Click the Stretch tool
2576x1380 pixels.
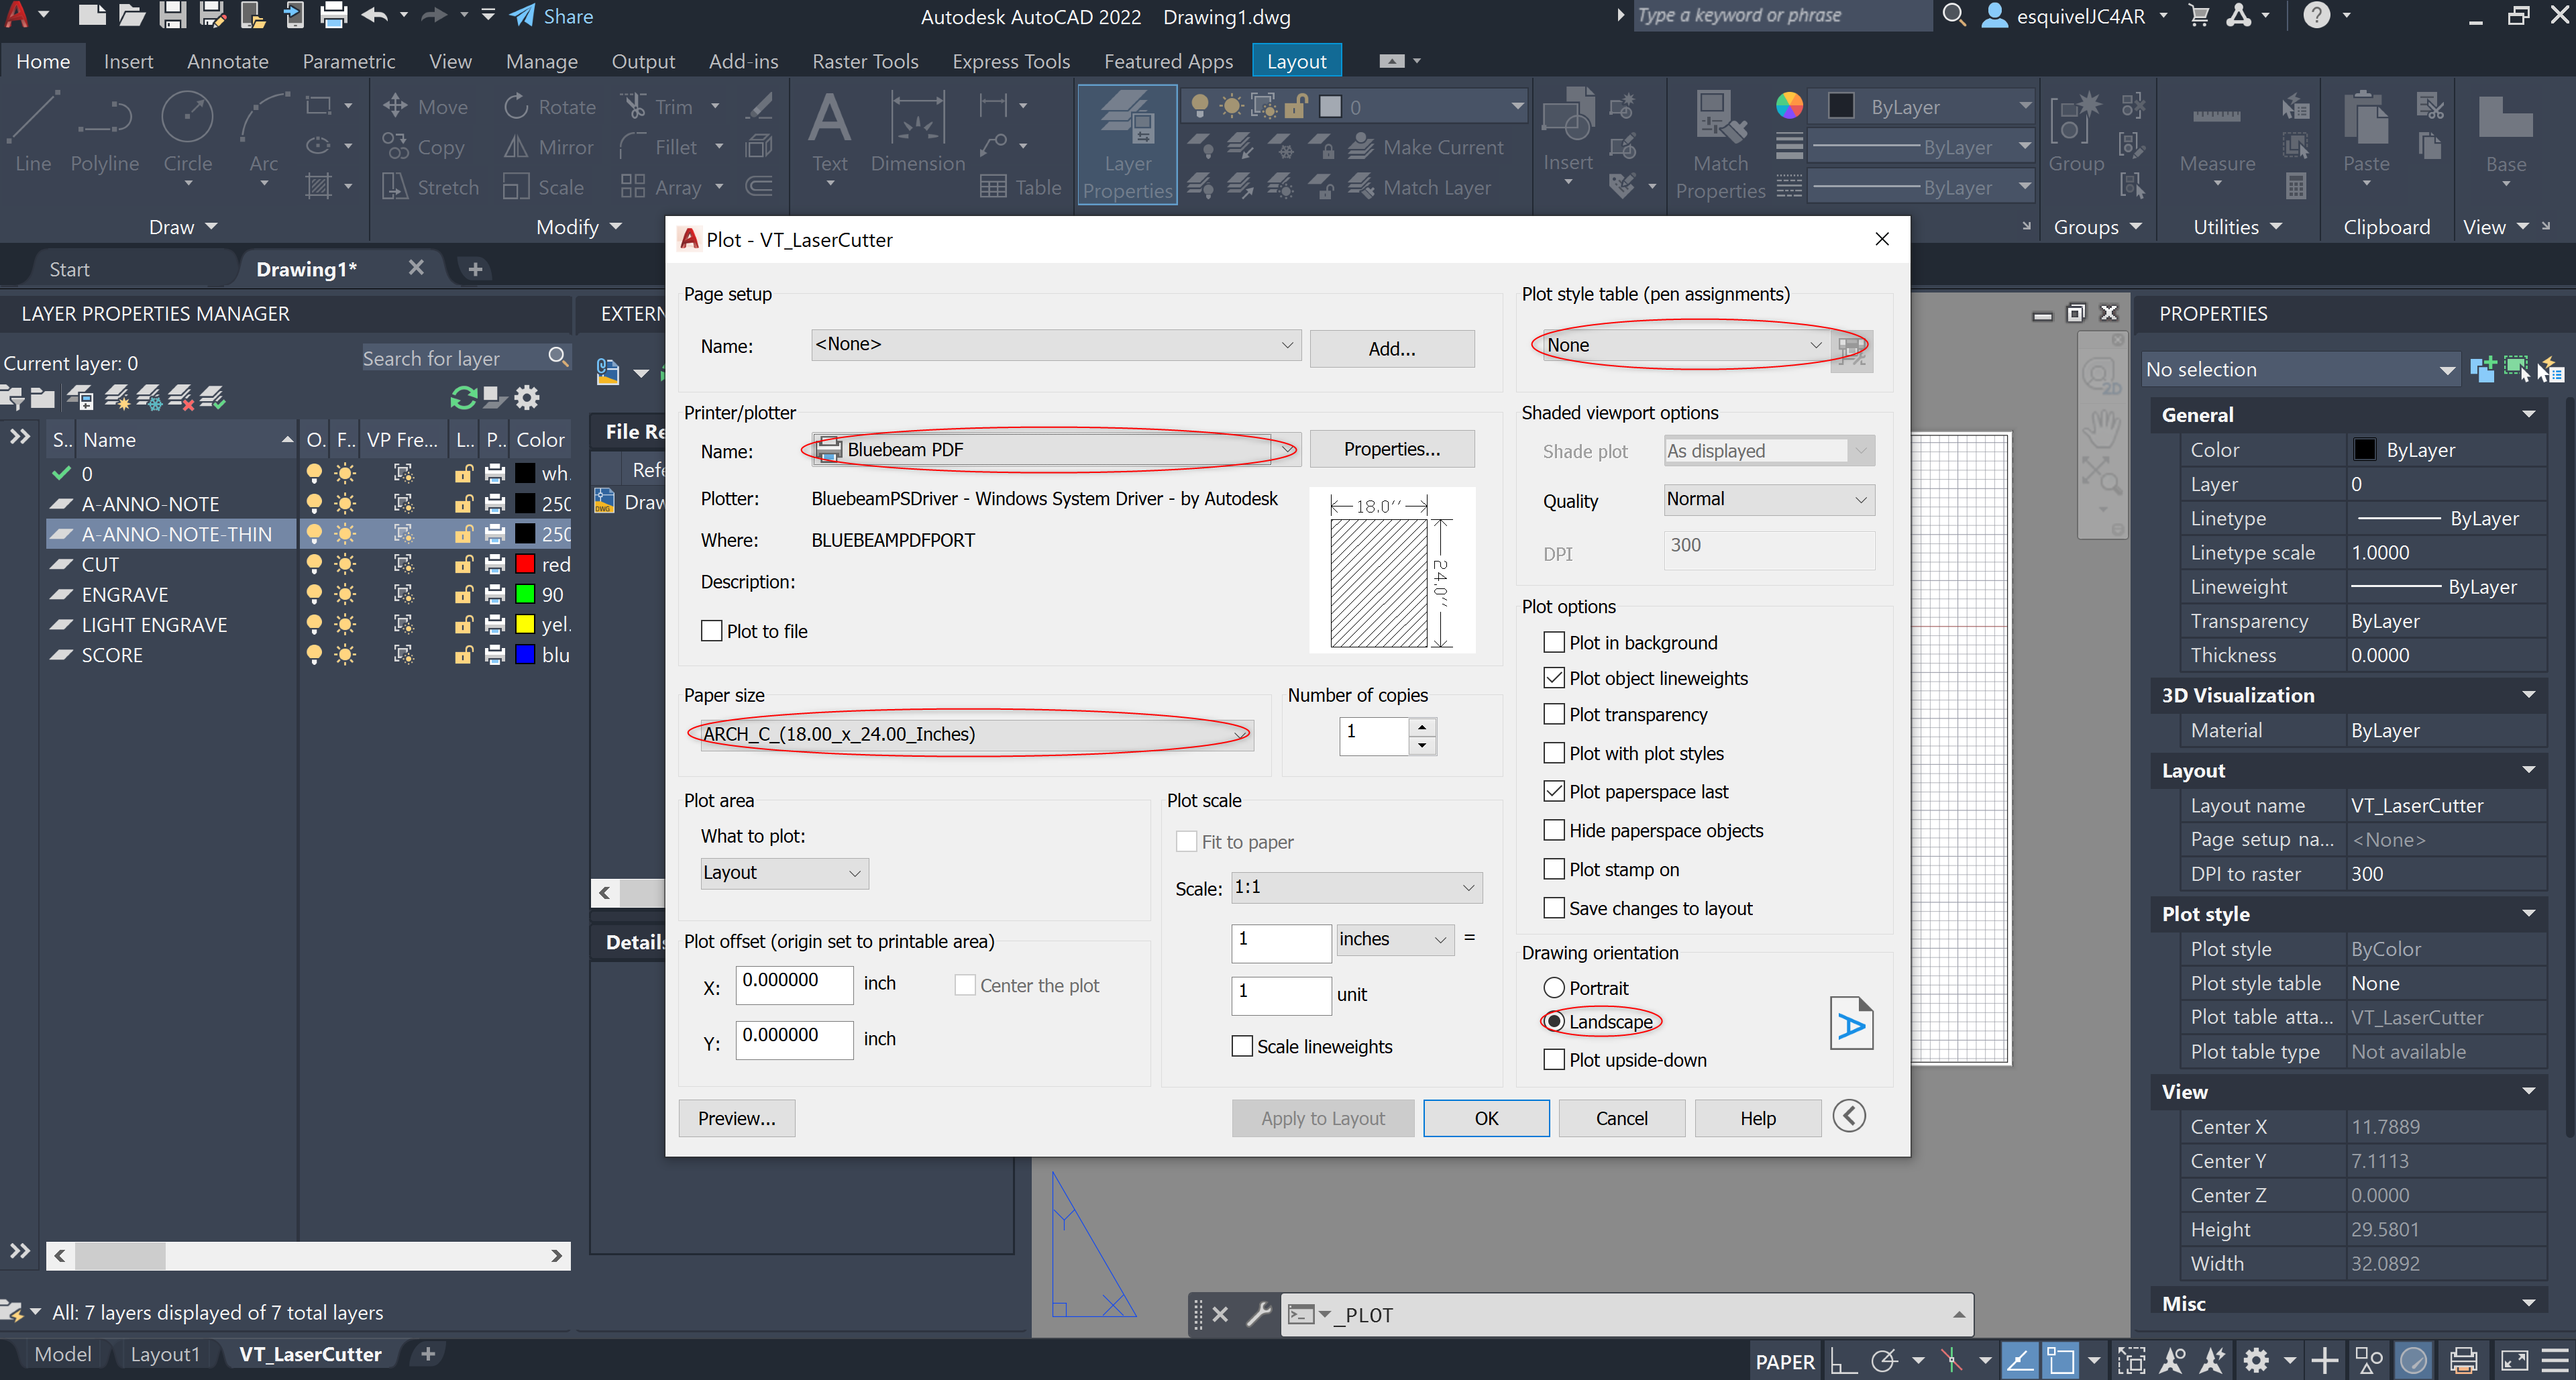point(431,187)
